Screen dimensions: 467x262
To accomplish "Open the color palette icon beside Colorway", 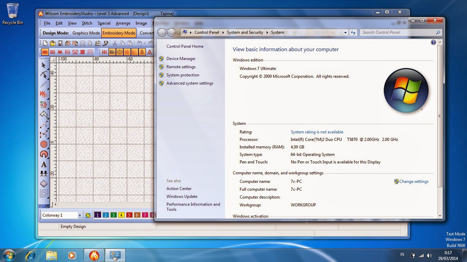I will tap(88, 215).
